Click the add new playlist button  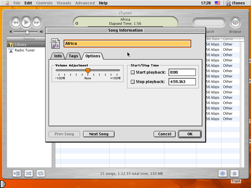[x=17, y=174]
